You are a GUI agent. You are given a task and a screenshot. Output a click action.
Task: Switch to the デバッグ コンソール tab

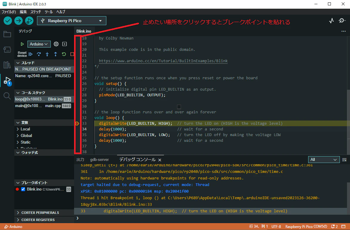(x=137, y=160)
